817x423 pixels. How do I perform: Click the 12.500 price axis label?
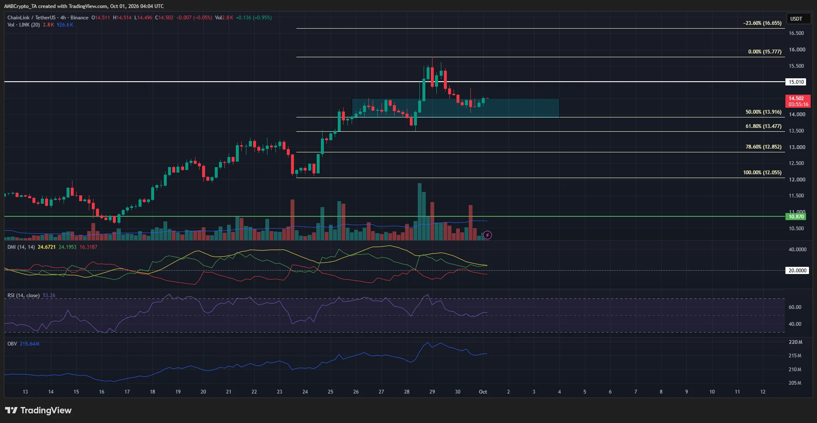point(796,163)
